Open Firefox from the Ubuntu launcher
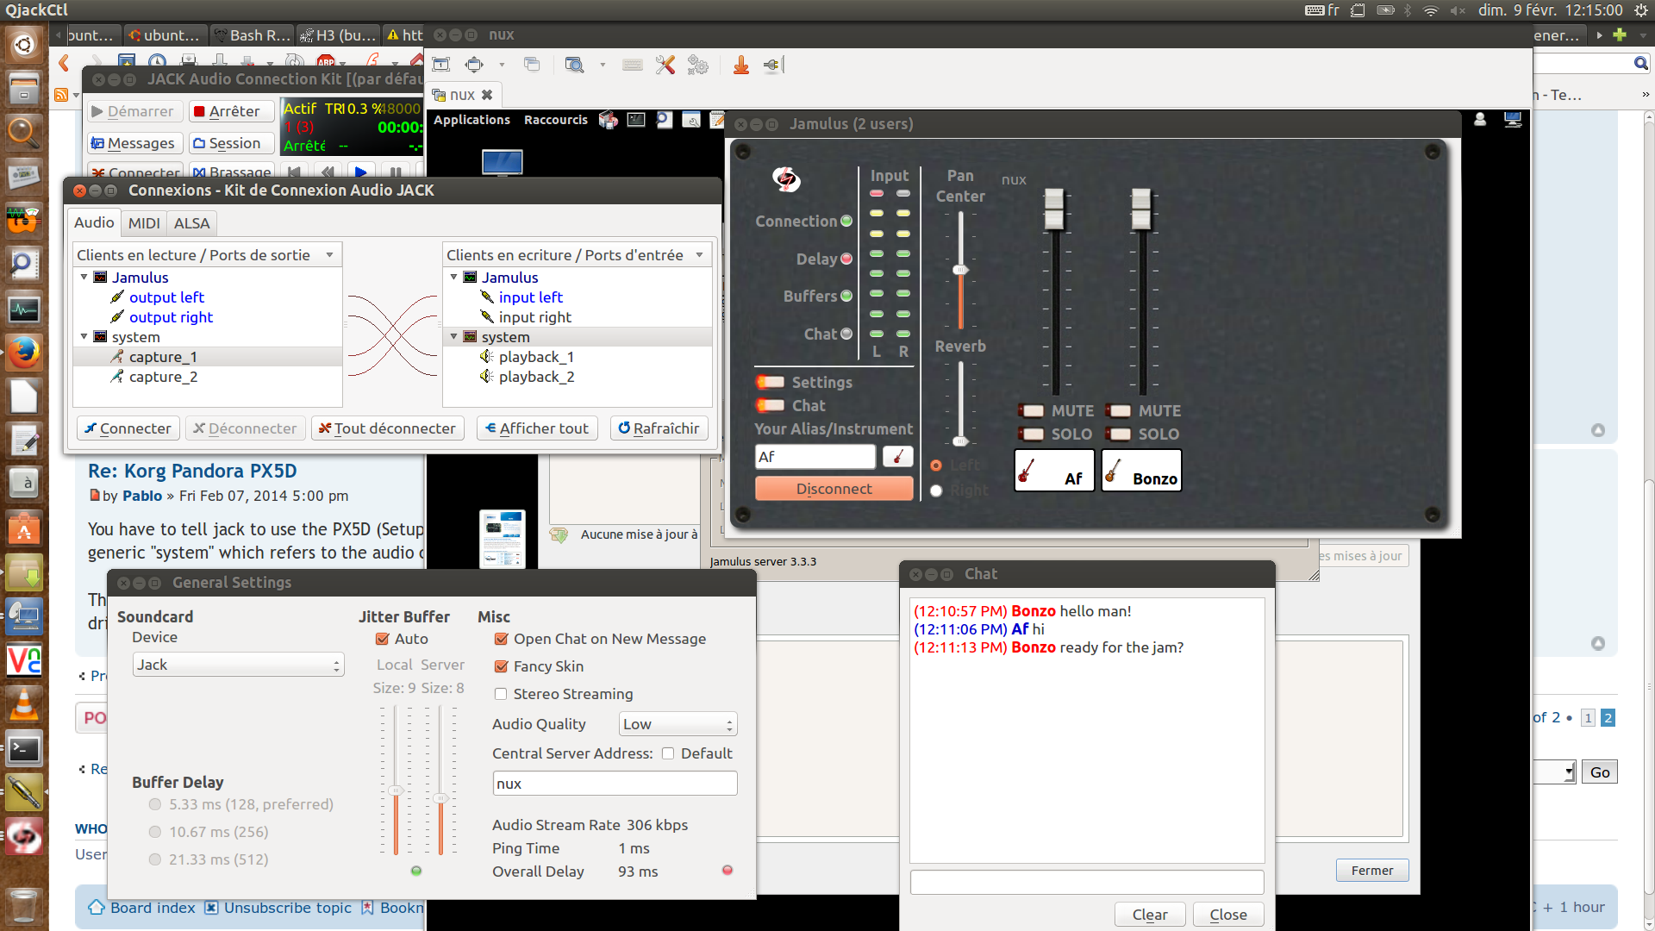The image size is (1655, 931). 23,353
